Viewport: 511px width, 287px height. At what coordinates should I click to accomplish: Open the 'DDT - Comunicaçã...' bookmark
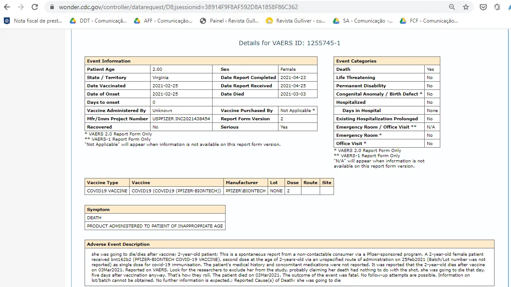coord(98,20)
